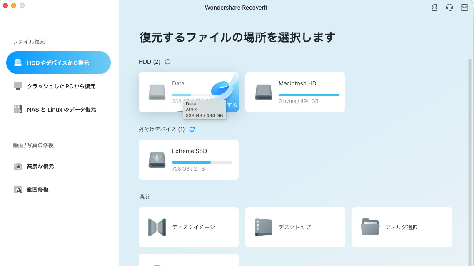Image resolution: width=474 pixels, height=266 pixels.
Task: Click the フォルダ選択 label
Action: pos(402,227)
